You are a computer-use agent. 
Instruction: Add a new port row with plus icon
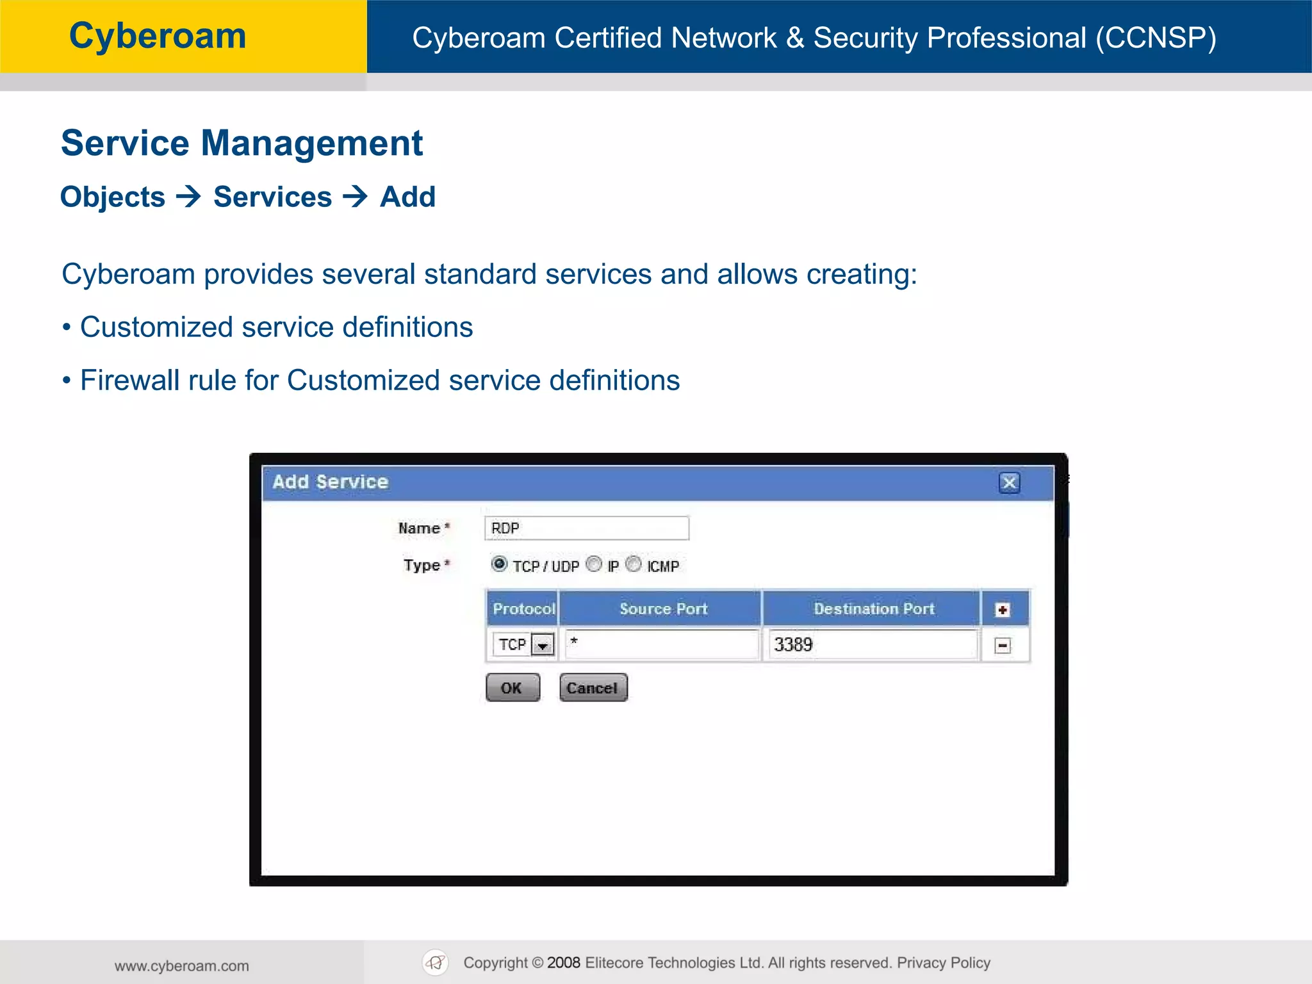pyautogui.click(x=1003, y=610)
